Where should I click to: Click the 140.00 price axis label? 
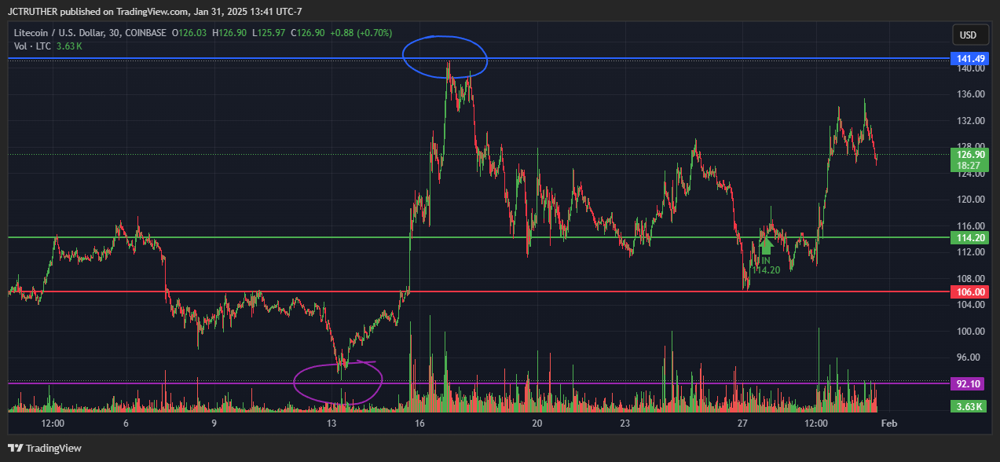(969, 68)
